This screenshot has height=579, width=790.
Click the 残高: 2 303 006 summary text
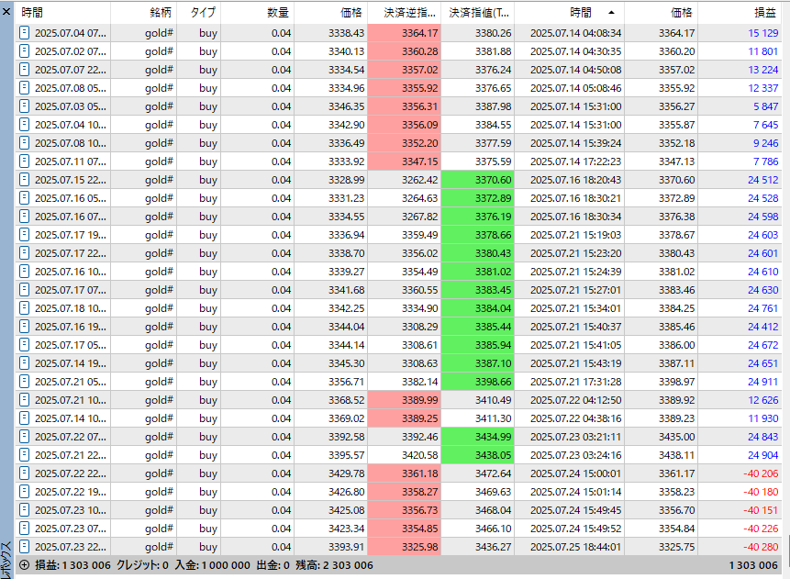tap(334, 565)
